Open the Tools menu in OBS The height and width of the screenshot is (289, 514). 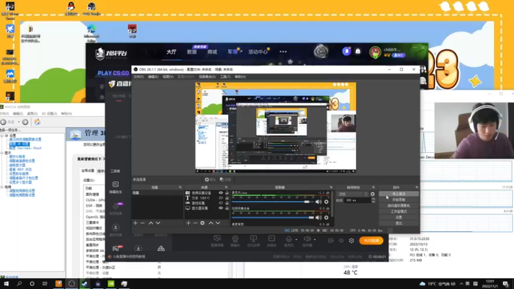(226, 76)
